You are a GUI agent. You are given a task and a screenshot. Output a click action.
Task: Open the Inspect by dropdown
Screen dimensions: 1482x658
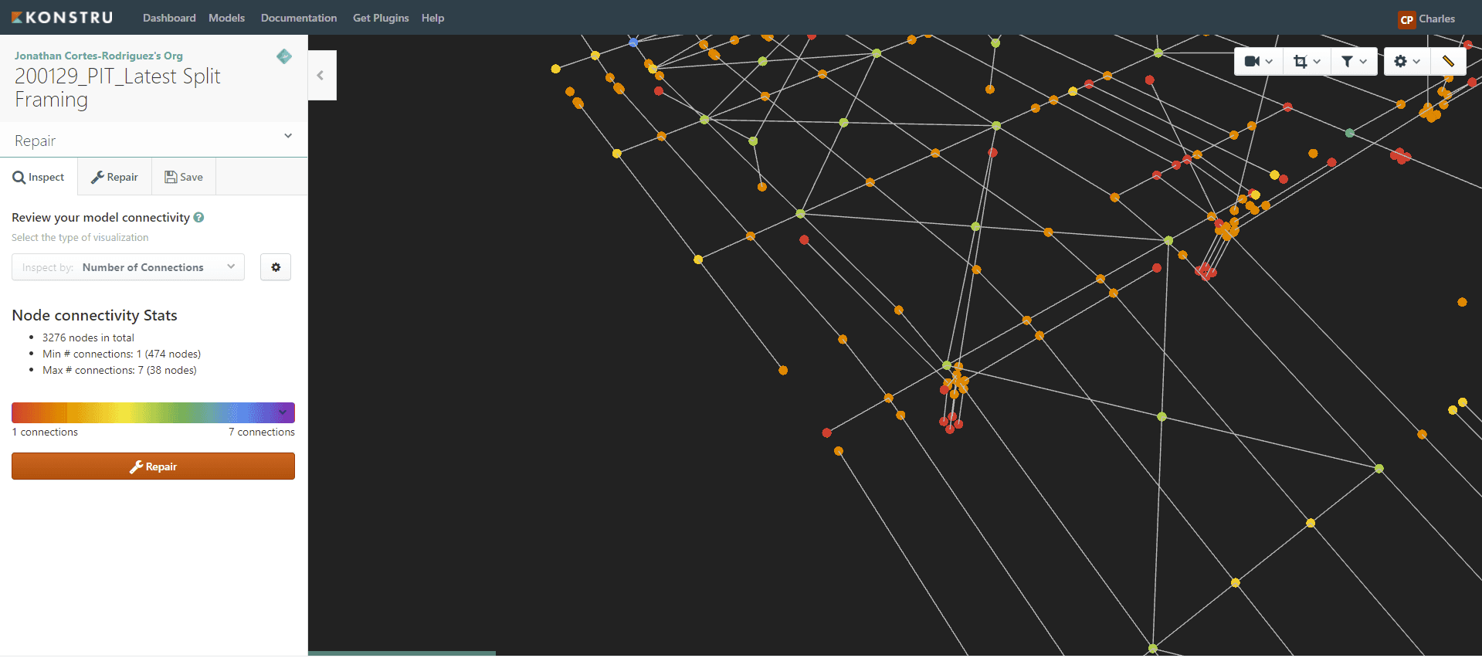(x=128, y=267)
